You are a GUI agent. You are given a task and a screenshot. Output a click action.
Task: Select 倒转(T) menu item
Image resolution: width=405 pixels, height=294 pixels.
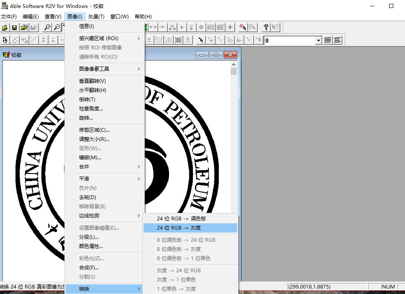tap(105, 100)
